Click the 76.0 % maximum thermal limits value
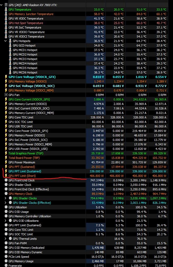The image size is (173, 267). coord(142,239)
